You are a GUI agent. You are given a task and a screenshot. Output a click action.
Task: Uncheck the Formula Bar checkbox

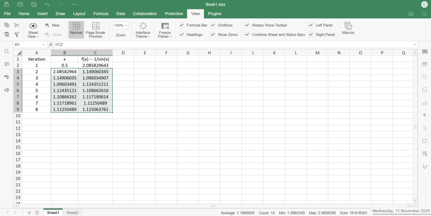tap(181, 25)
